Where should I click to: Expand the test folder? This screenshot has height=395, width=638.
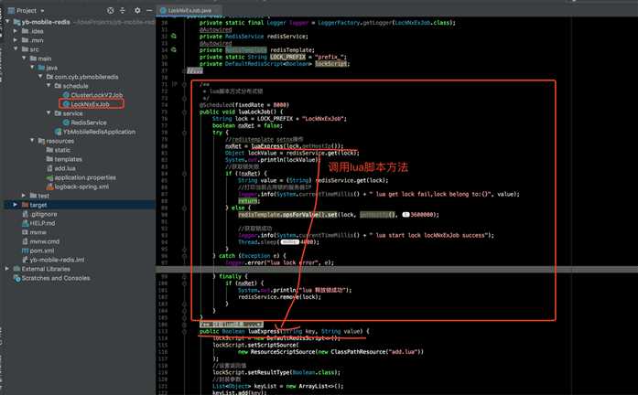point(24,196)
